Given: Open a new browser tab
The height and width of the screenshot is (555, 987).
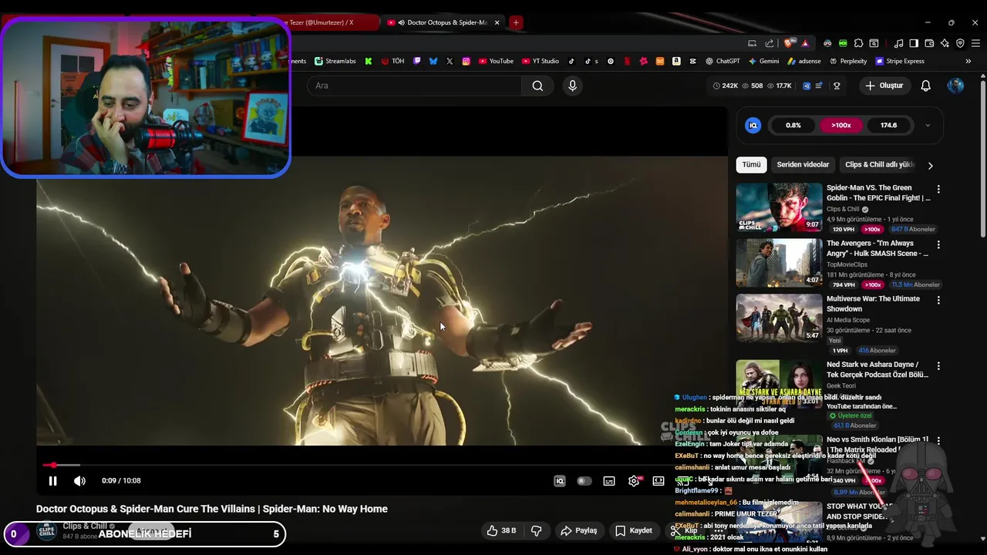Looking at the screenshot, I should click(x=516, y=22).
